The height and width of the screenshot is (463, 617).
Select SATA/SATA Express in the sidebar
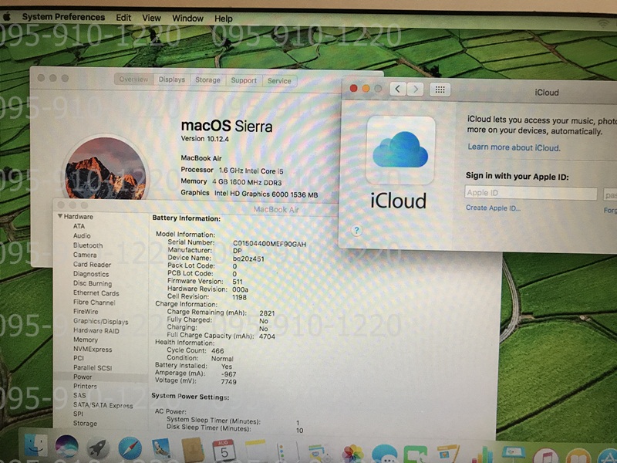pyautogui.click(x=103, y=405)
